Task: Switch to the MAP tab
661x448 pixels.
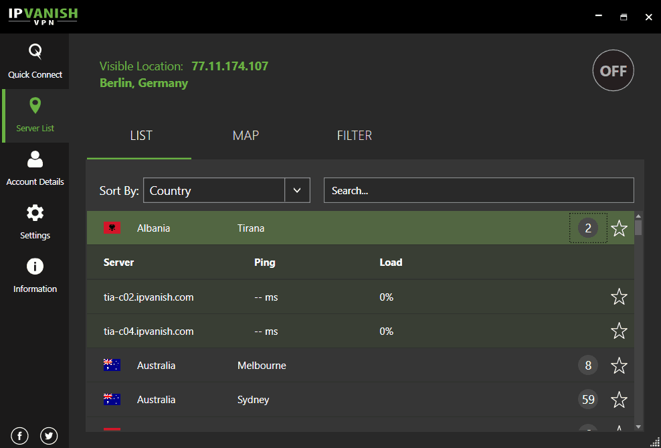Action: [246, 135]
